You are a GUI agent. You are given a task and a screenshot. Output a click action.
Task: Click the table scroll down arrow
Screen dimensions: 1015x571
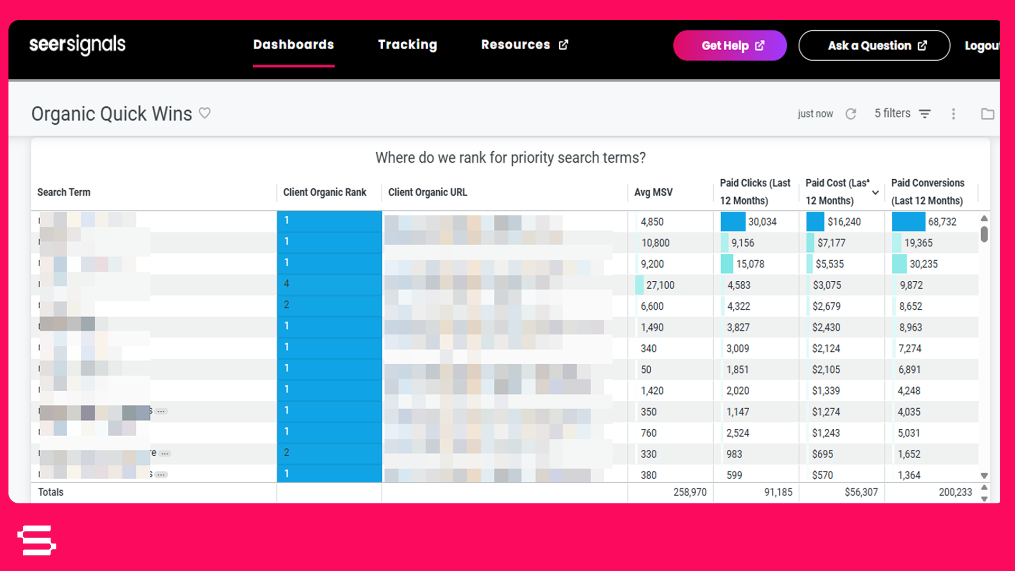tap(984, 476)
